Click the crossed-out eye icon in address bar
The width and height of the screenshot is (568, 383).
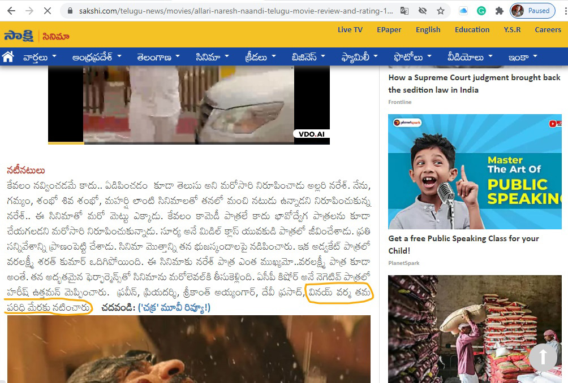pyautogui.click(x=422, y=11)
